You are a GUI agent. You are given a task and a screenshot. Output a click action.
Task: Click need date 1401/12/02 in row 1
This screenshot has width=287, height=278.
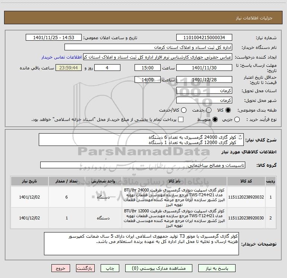[29, 197]
